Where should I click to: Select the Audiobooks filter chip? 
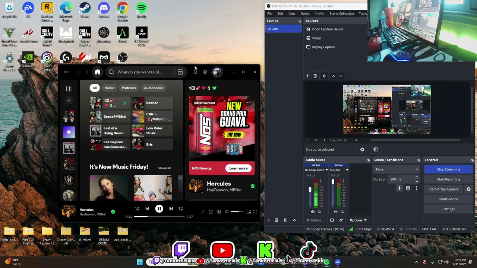click(x=154, y=88)
